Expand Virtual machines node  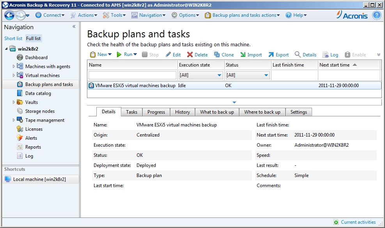pyautogui.click(x=14, y=75)
